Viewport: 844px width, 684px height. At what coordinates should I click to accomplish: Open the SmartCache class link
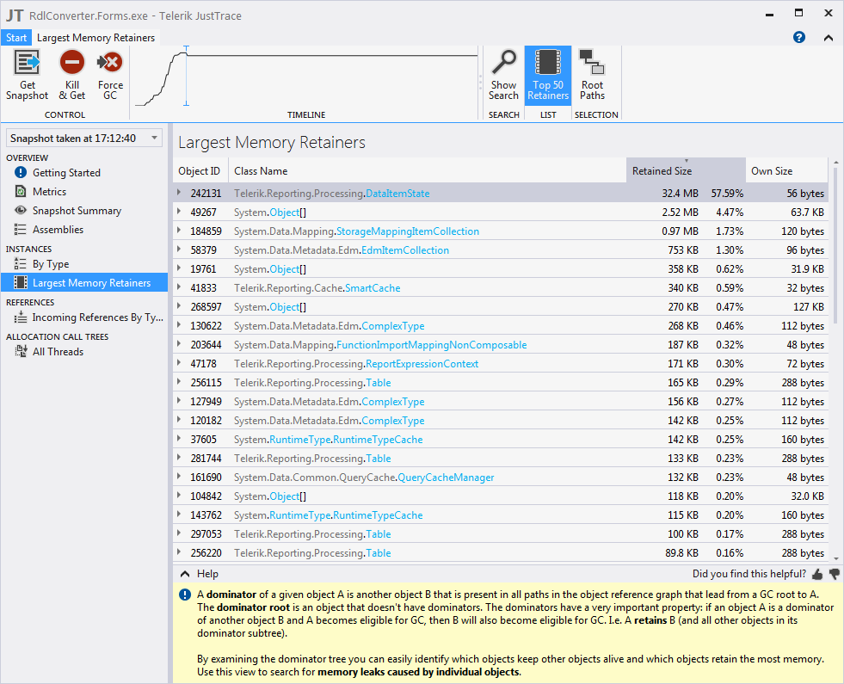pyautogui.click(x=373, y=288)
